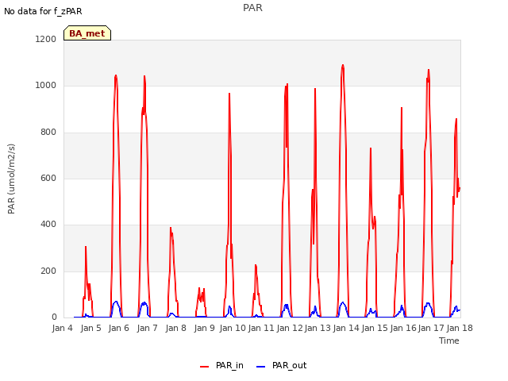
Task: Click the Jan 4 x-axis label
Action: coord(62,328)
